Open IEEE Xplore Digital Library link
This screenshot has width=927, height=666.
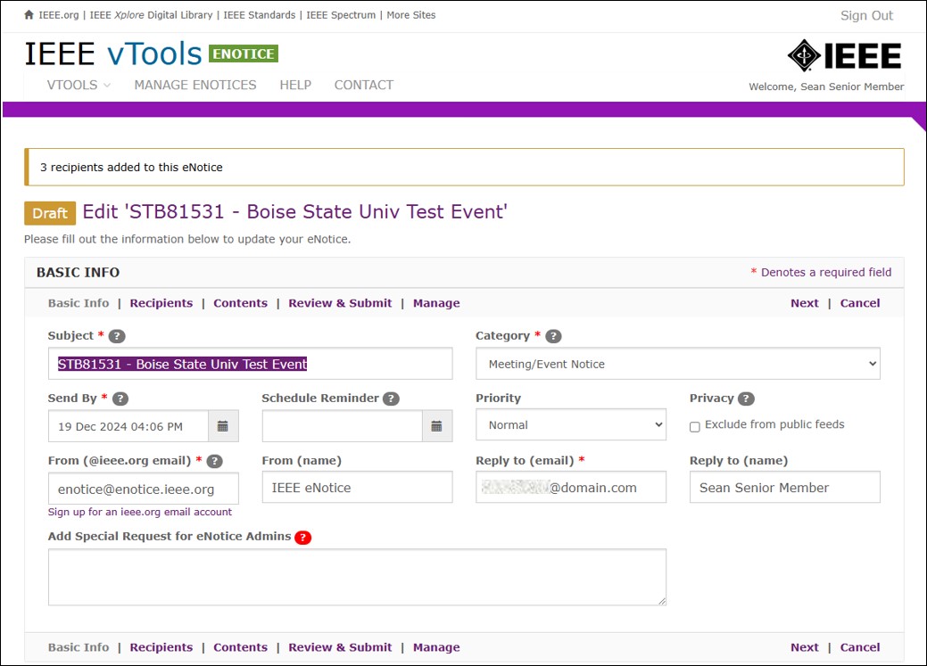[152, 15]
